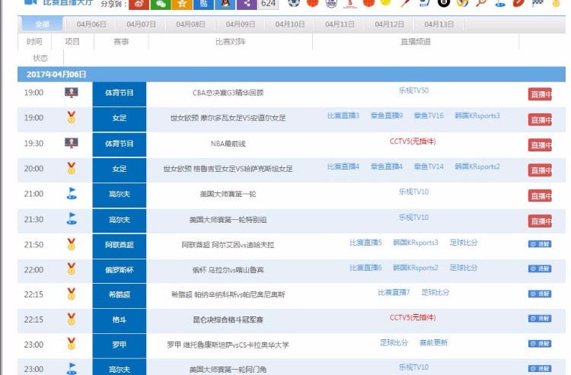Switch to 04月09日 tab
Image resolution: width=571 pixels, height=375 pixels.
pyautogui.click(x=241, y=24)
